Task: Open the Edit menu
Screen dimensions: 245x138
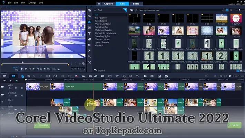Action: coord(16,3)
